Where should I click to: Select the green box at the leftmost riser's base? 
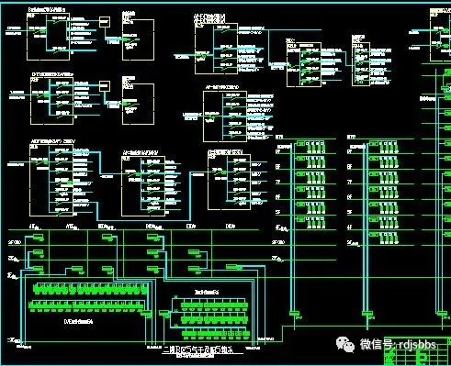[x=296, y=314]
